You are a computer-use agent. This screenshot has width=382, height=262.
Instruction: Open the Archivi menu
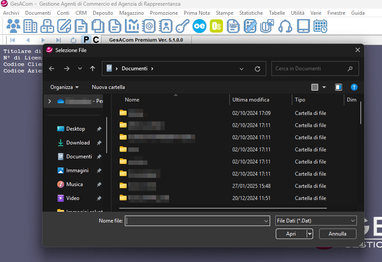pyautogui.click(x=11, y=13)
